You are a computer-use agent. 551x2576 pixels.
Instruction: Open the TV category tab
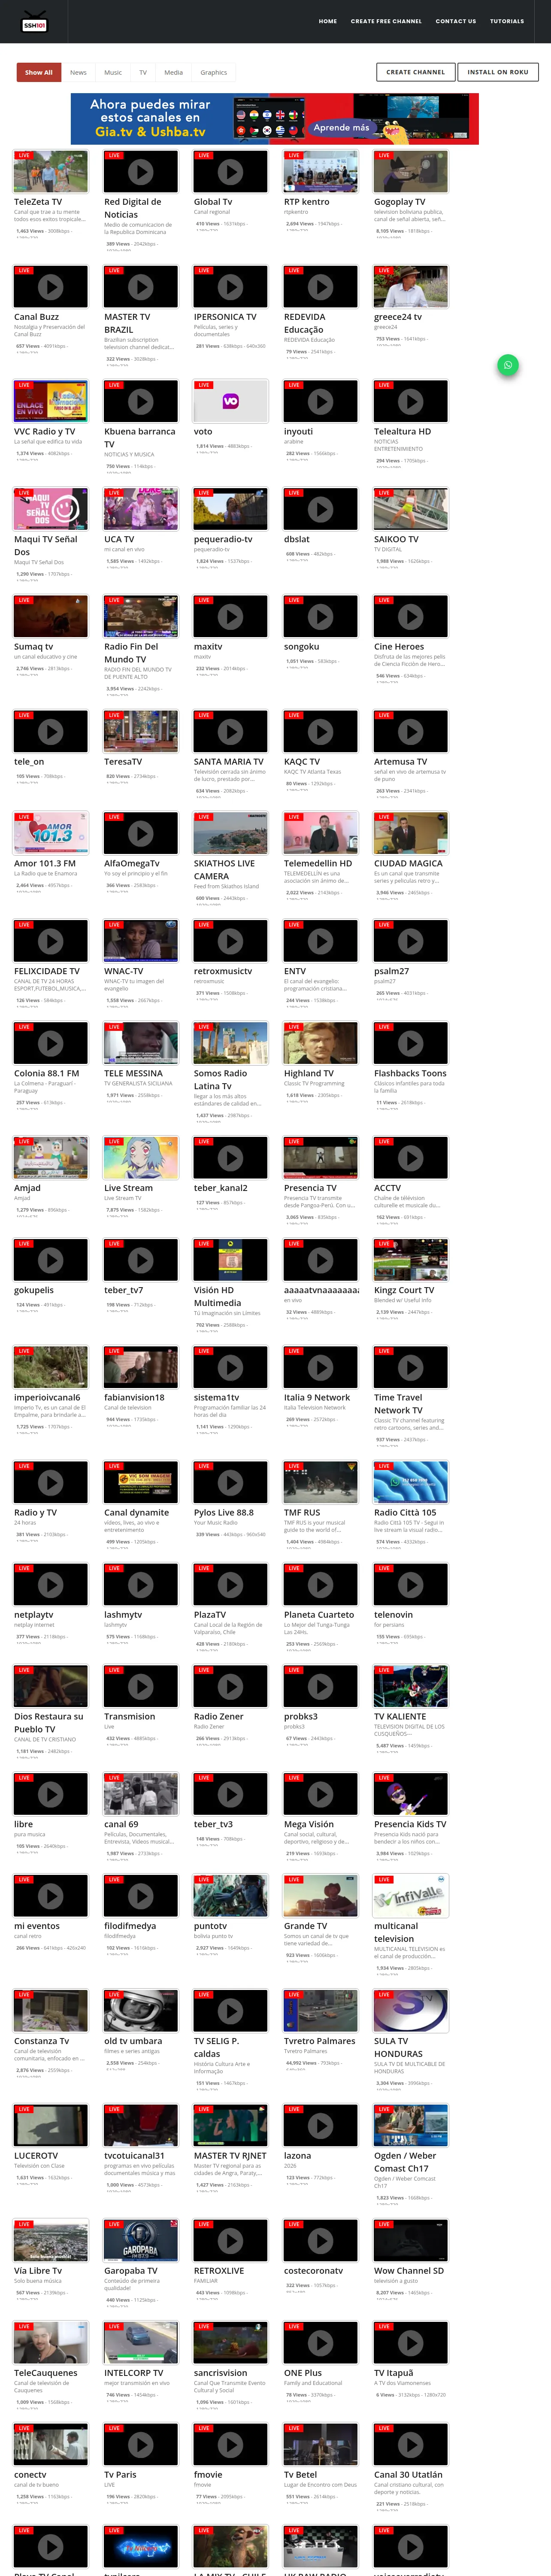coord(143,72)
